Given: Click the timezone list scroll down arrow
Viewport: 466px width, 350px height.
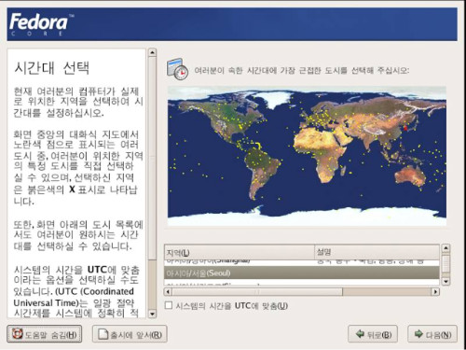Looking at the screenshot, I should [x=445, y=281].
